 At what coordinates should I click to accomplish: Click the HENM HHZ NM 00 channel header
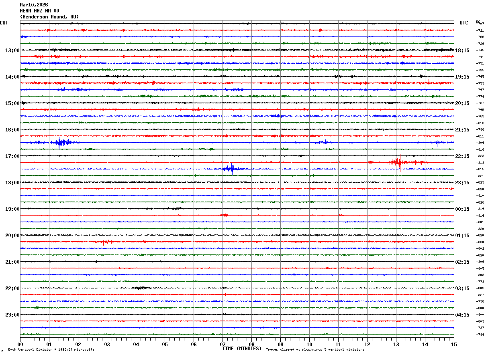coord(39,11)
